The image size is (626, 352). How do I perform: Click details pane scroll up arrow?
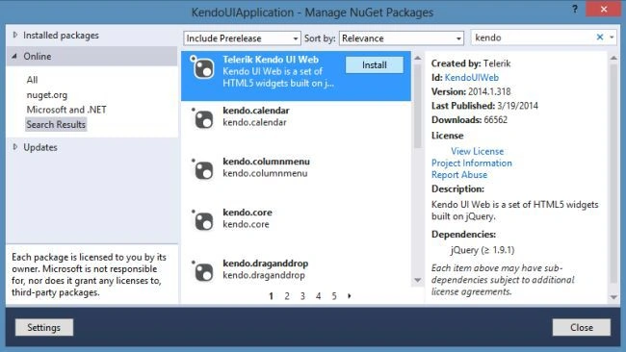[613, 59]
